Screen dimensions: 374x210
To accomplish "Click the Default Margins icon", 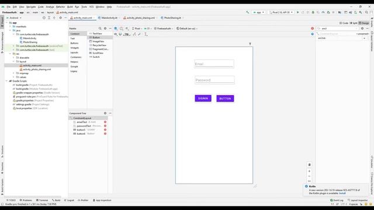I will (x=127, y=34).
